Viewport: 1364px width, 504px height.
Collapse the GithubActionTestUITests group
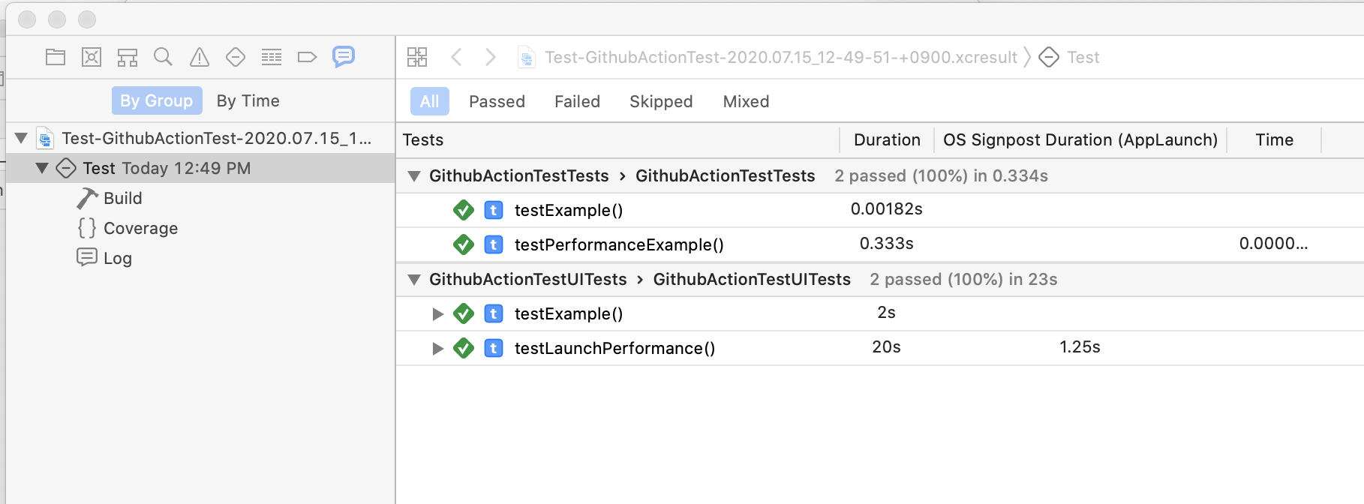[413, 280]
